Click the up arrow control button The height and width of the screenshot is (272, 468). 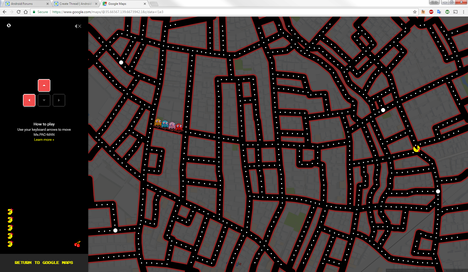44,85
